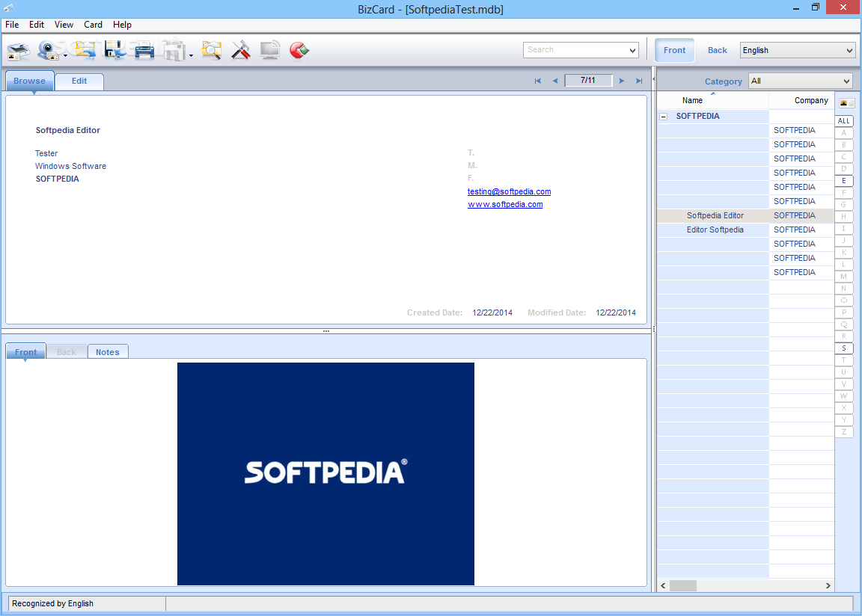The width and height of the screenshot is (862, 616).
Task: Select the Notes tab
Action: coord(108,352)
